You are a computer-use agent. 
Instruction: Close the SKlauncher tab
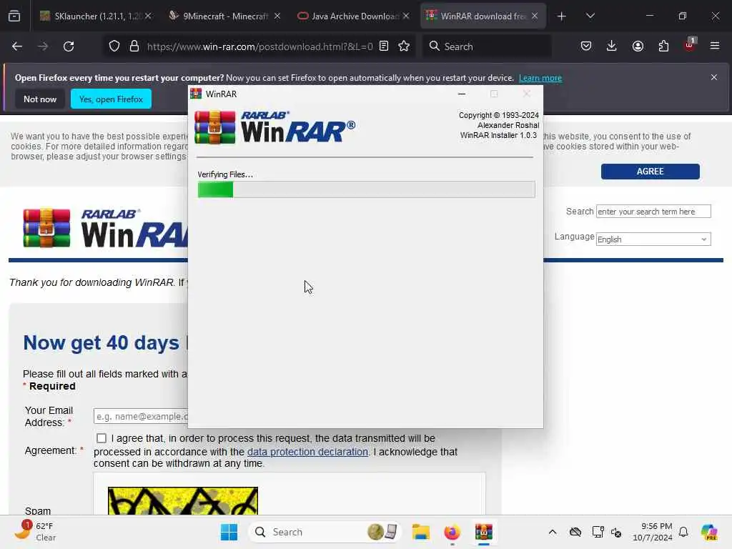click(x=148, y=16)
